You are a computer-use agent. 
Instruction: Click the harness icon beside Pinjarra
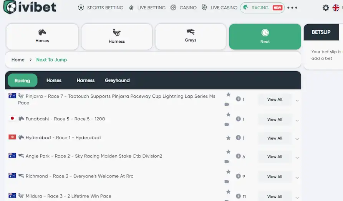coord(21,96)
